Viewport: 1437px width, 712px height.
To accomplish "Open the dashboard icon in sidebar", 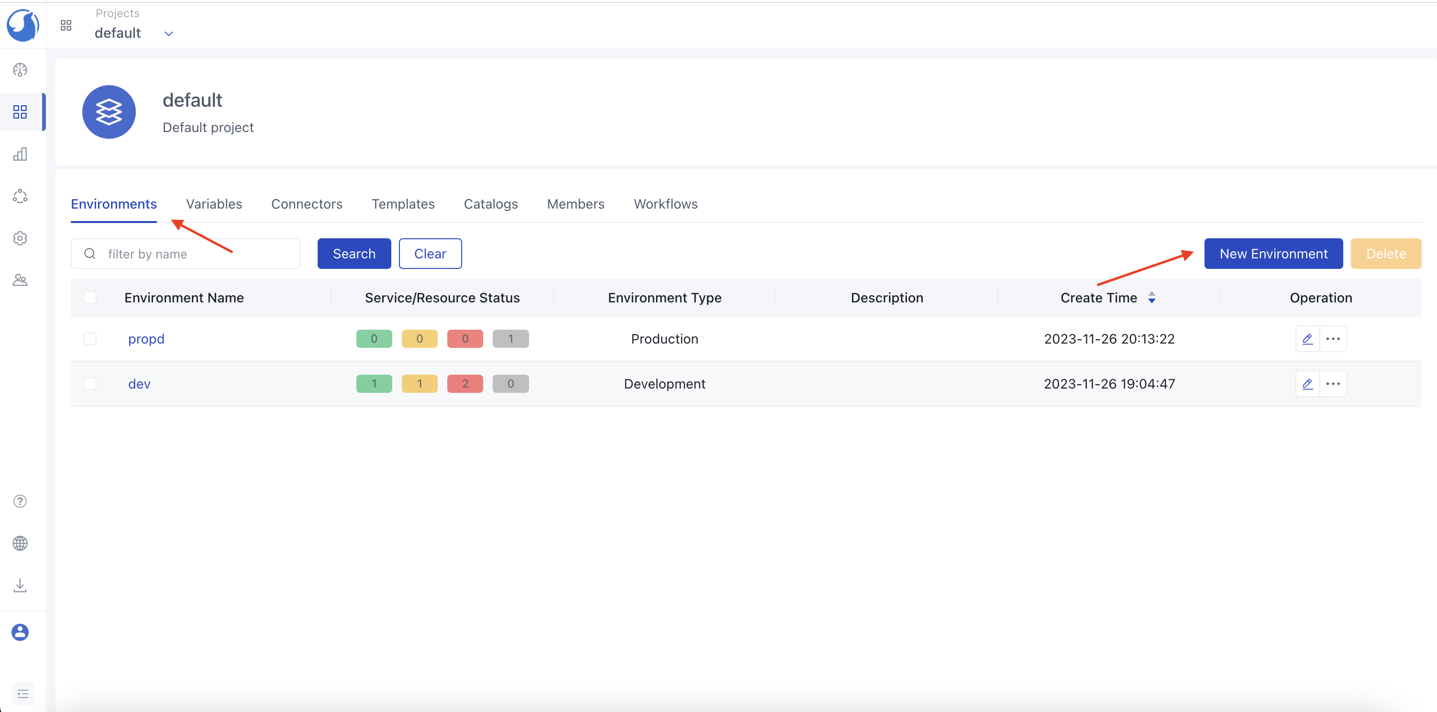I will tap(20, 70).
